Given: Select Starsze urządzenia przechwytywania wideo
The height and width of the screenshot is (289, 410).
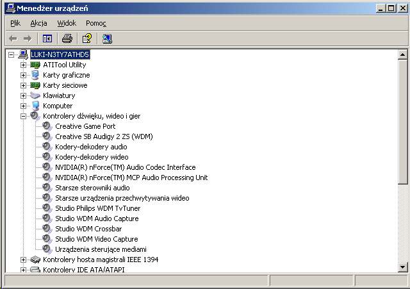Looking at the screenshot, I should click(122, 198).
